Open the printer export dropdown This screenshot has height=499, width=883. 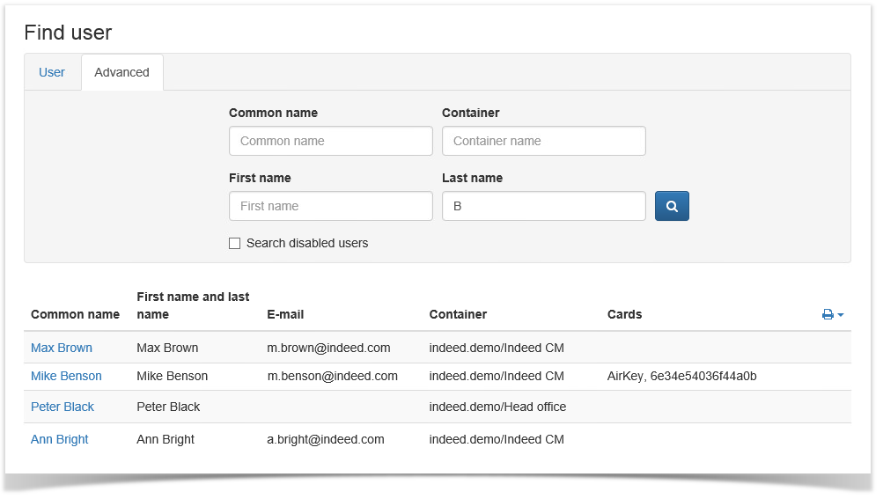coord(833,314)
